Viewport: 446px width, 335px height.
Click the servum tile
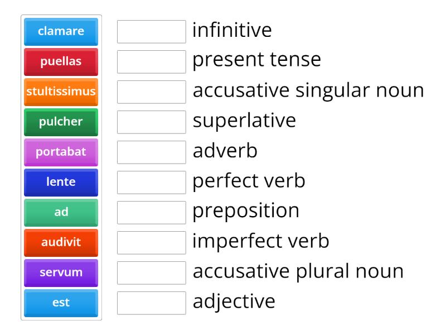60,272
